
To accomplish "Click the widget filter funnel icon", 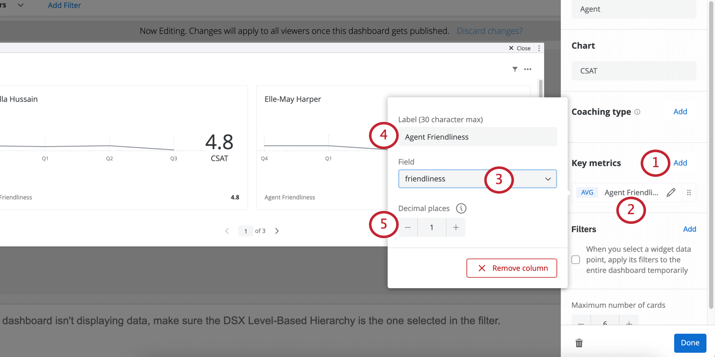I will pos(515,69).
